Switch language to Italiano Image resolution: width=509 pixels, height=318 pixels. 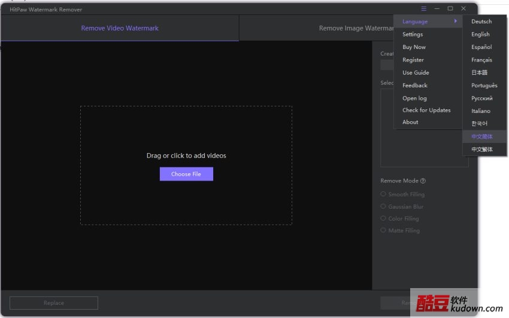coord(484,111)
